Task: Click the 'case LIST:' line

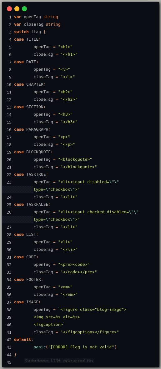Action: pyautogui.click(x=26, y=235)
